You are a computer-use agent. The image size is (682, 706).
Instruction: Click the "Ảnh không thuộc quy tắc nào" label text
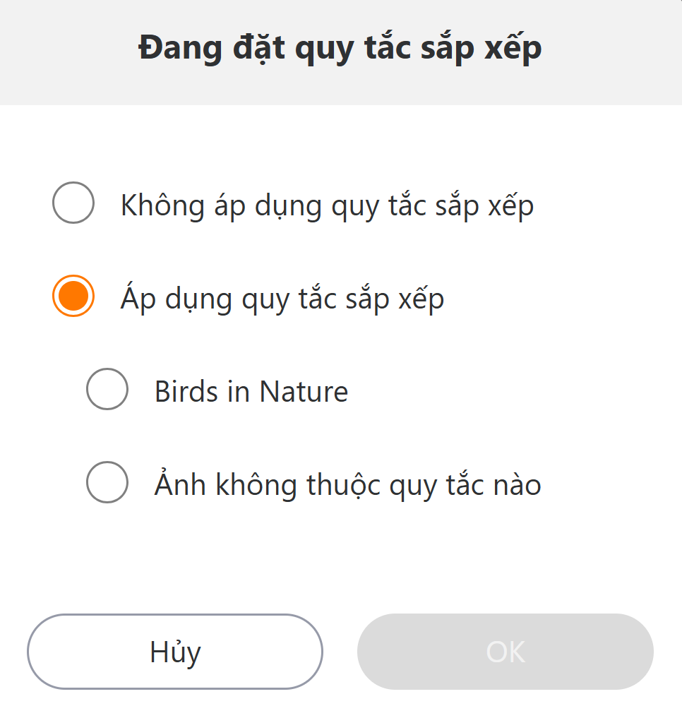coord(347,485)
